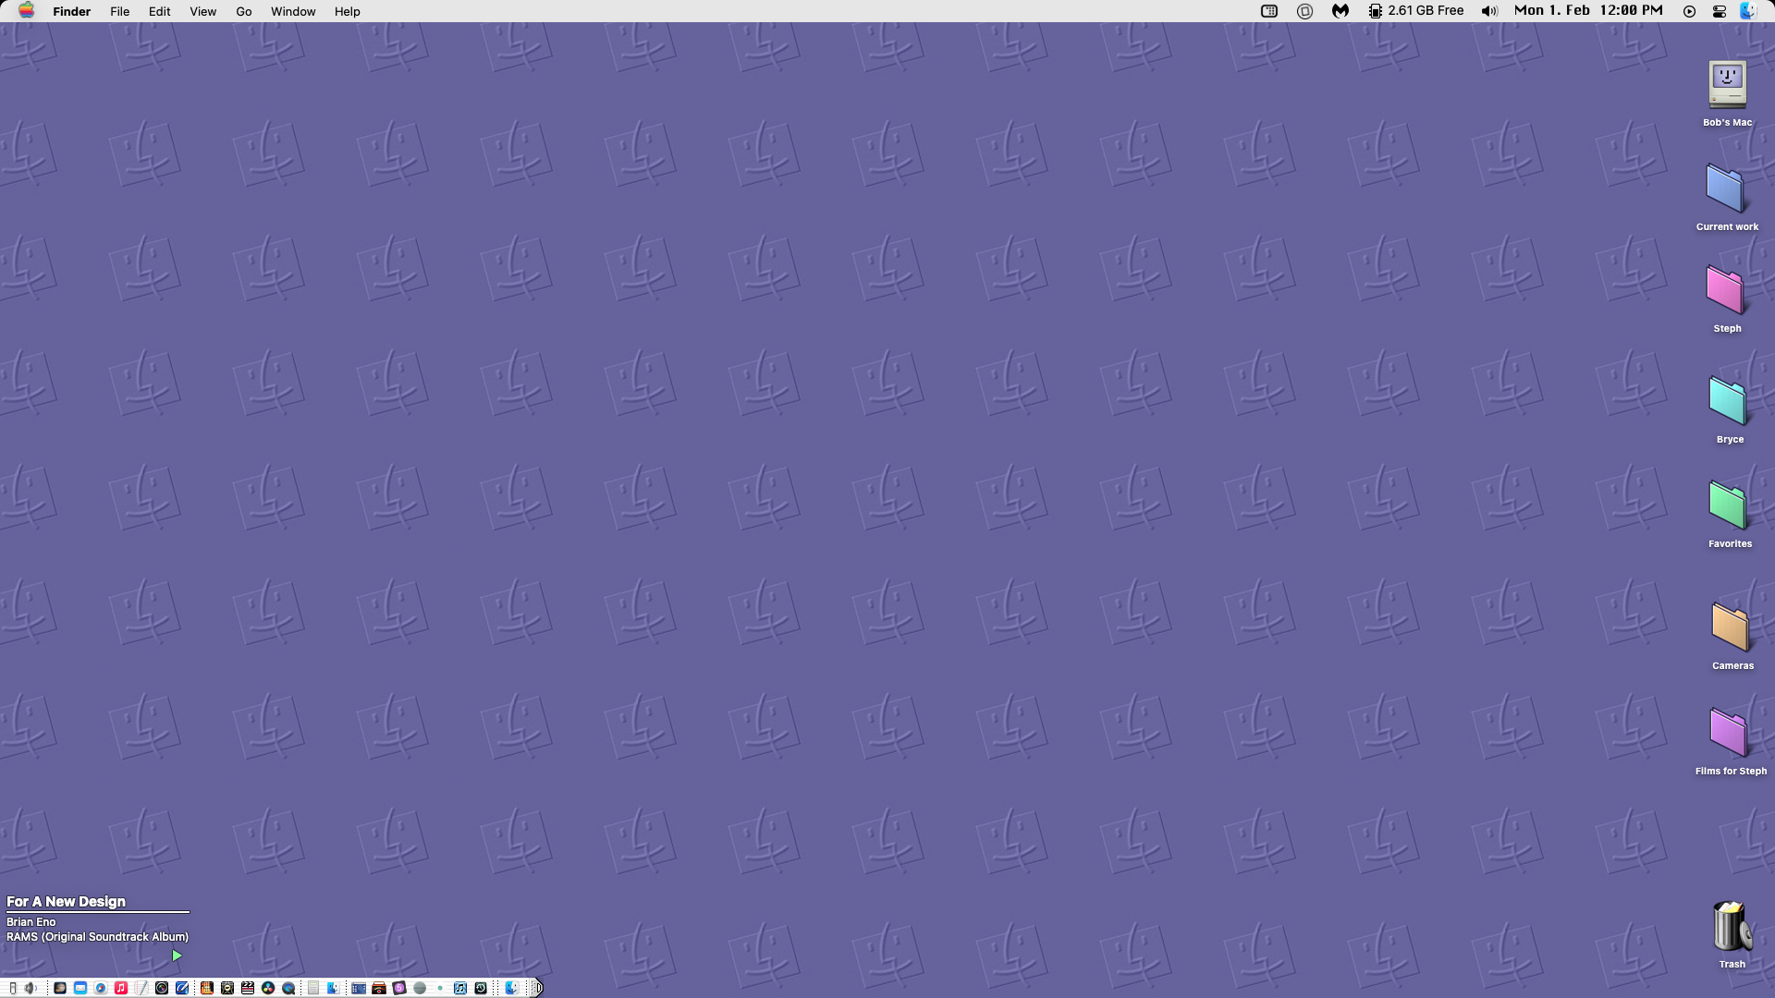Open the Go menu
Viewport: 1775px width, 998px height.
point(243,11)
